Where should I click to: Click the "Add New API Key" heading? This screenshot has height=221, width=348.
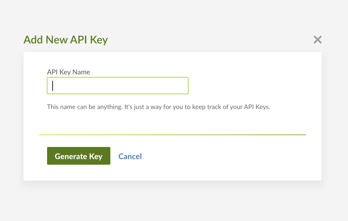(x=65, y=40)
